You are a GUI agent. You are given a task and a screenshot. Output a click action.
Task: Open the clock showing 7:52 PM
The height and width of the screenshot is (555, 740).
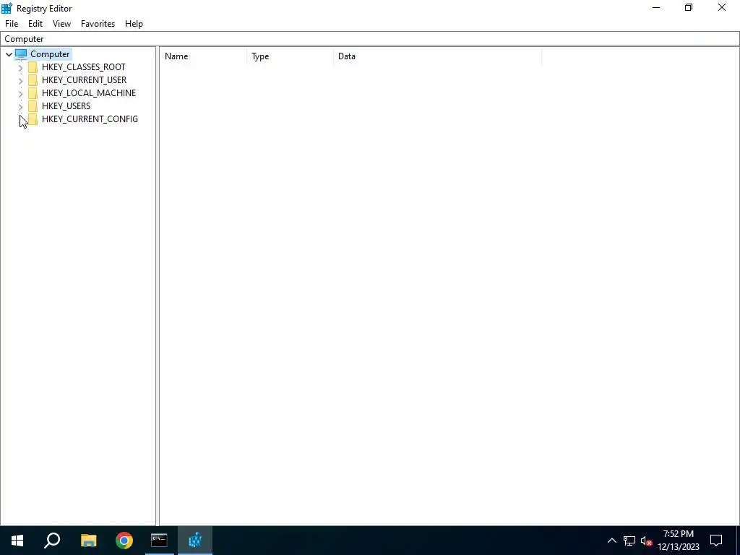coord(679,541)
